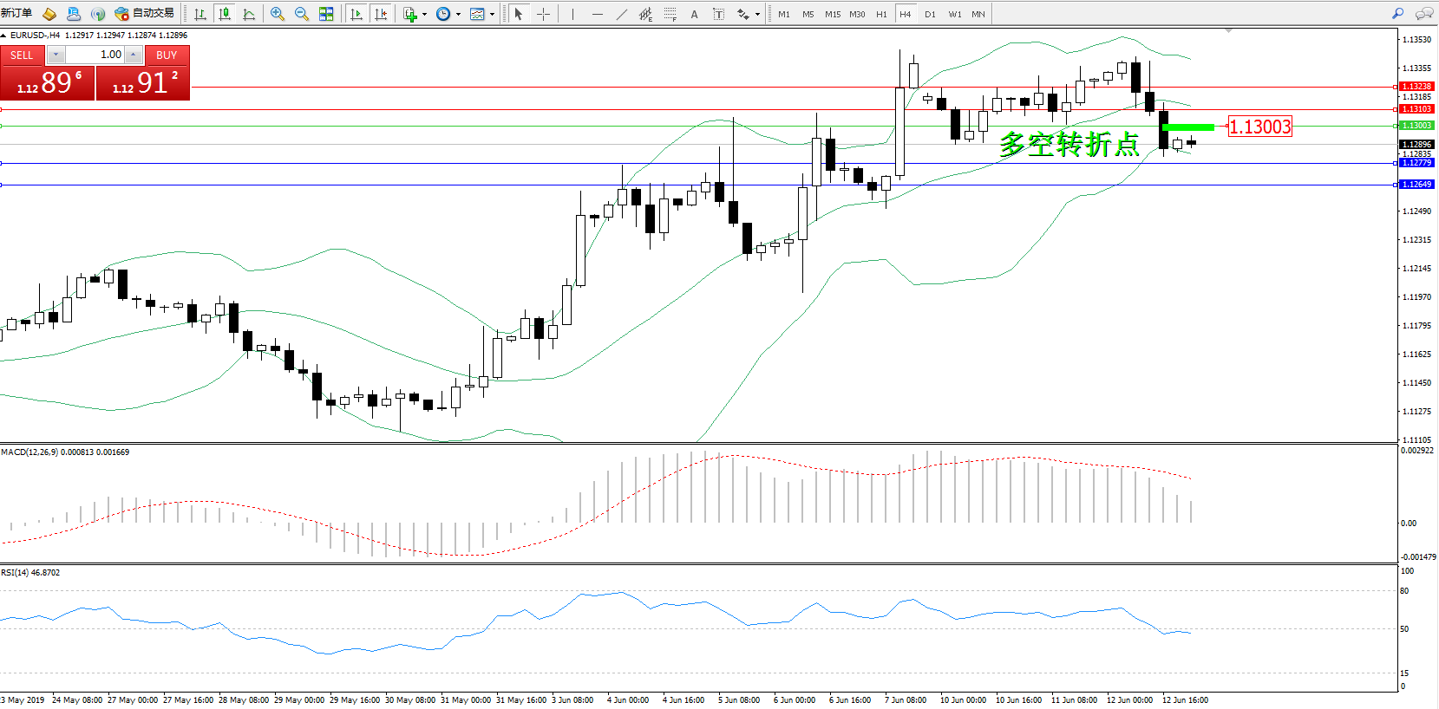
Task: Open the indicators list dropdown arrow
Action: pyautogui.click(x=424, y=14)
